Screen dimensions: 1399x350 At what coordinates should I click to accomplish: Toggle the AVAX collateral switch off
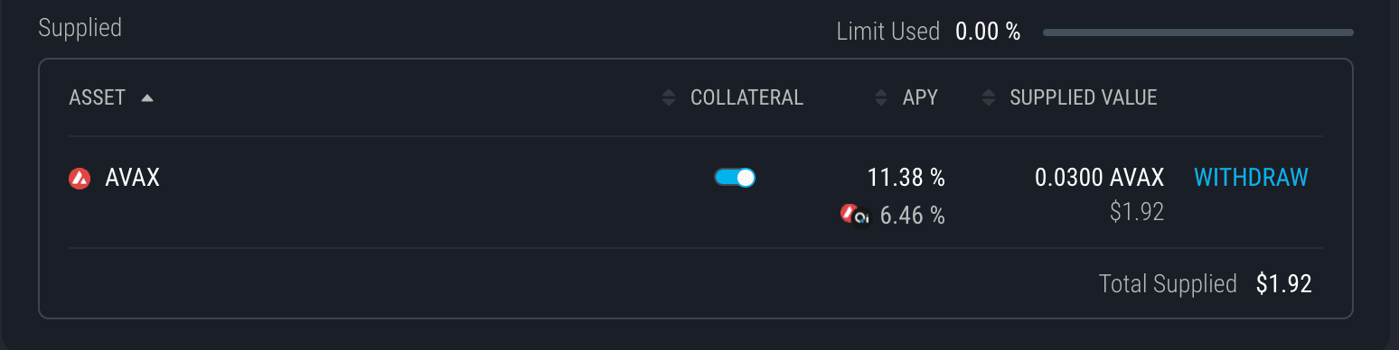click(735, 178)
